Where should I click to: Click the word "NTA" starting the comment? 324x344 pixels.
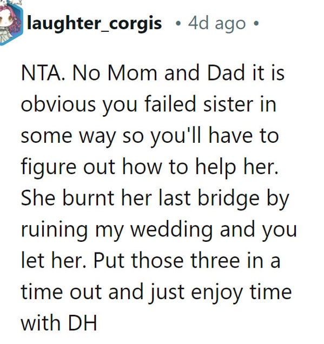(41, 73)
